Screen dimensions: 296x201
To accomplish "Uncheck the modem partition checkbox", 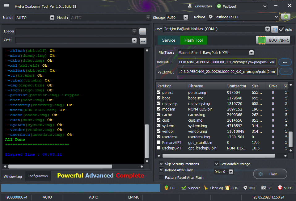I will tap(159, 109).
